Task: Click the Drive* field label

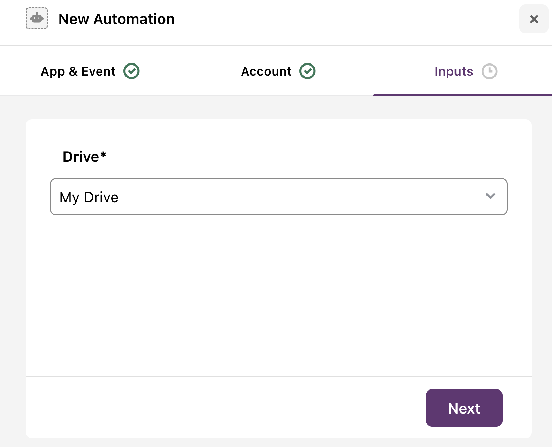Action: pyautogui.click(x=84, y=157)
